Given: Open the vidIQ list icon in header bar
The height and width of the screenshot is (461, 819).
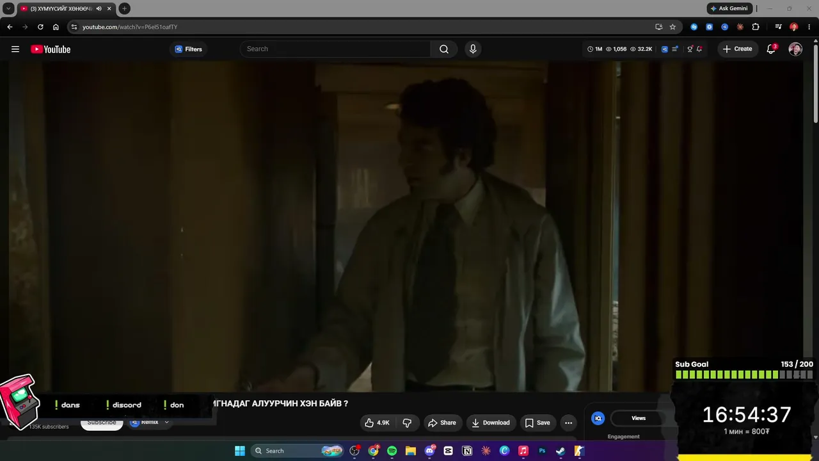Looking at the screenshot, I should pos(675,49).
